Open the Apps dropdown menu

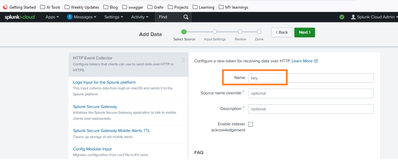[52, 17]
